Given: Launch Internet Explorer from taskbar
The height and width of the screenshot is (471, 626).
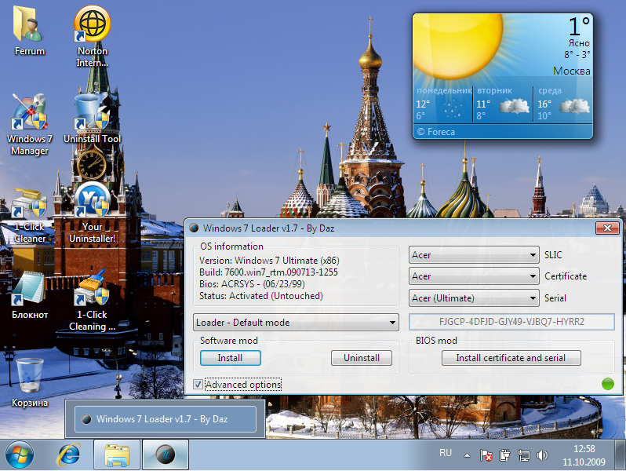Looking at the screenshot, I should click(69, 455).
